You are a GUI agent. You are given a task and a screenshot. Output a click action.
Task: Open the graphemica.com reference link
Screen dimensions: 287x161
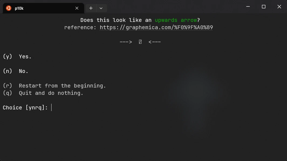[156, 28]
